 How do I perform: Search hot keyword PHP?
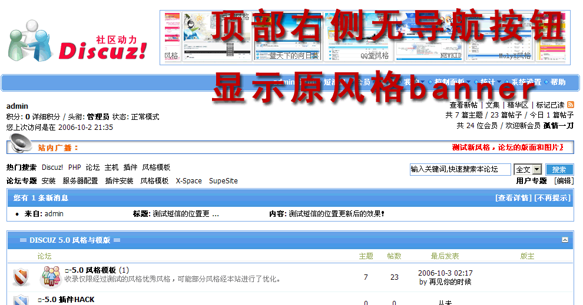tap(75, 167)
